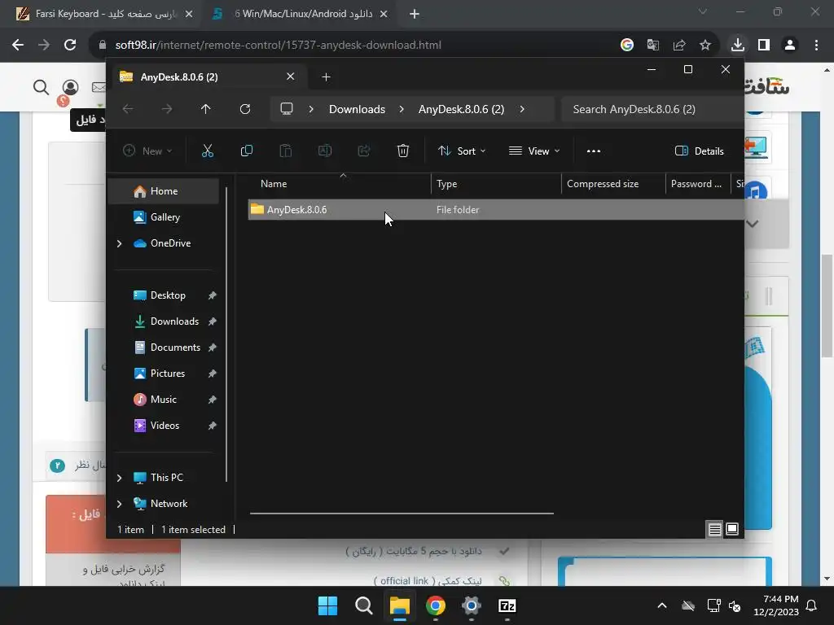This screenshot has width=834, height=625.
Task: Expand the This PC tree node
Action: [x=119, y=478]
